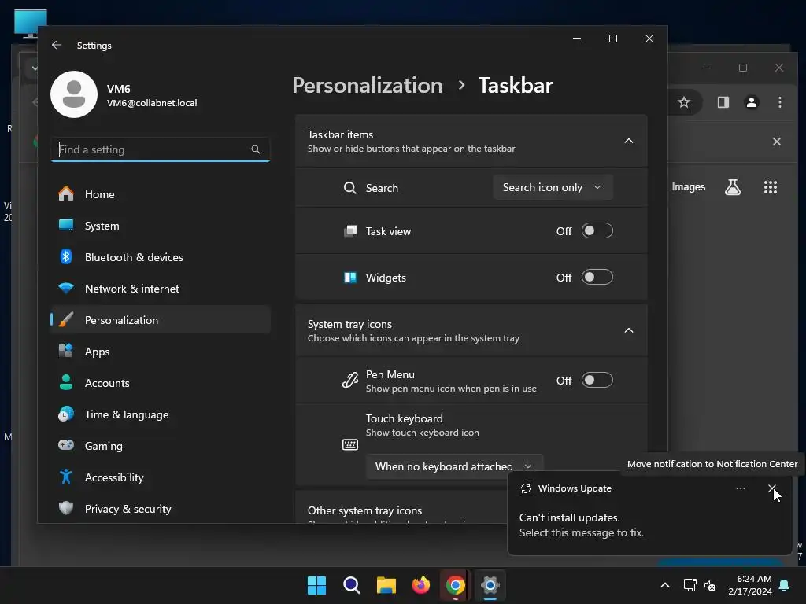Dismiss the Windows Update notification

point(771,488)
